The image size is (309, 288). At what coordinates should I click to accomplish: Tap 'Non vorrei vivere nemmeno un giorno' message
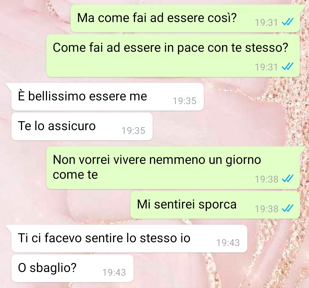coord(173,168)
